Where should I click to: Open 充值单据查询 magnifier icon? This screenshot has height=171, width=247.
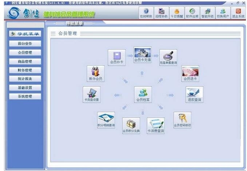tap(168, 57)
